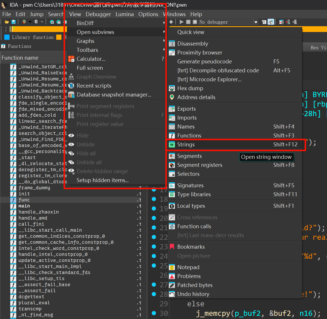Toggle breakpoint dot on line 24
This screenshot has width=327, height=319.
pyautogui.click(x=154, y=256)
